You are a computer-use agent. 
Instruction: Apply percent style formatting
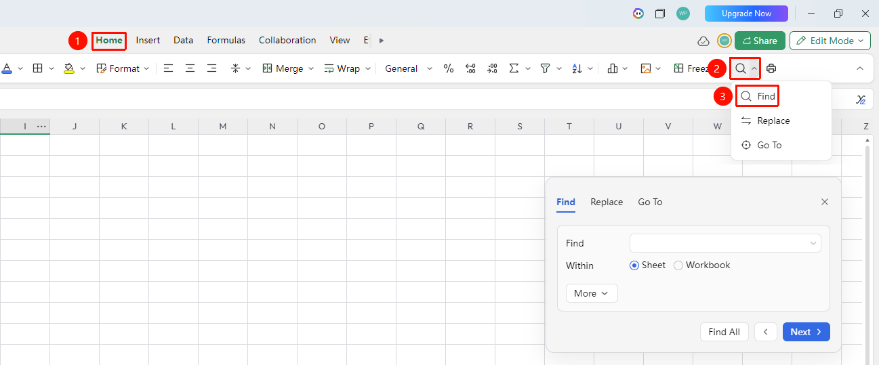[x=448, y=68]
